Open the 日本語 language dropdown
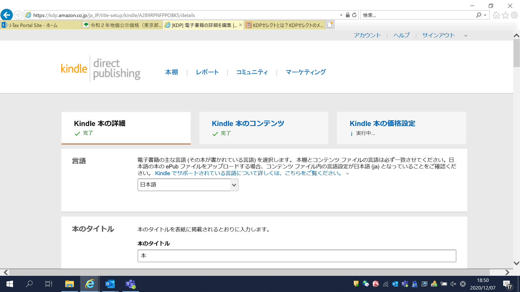520x292 pixels. point(188,185)
